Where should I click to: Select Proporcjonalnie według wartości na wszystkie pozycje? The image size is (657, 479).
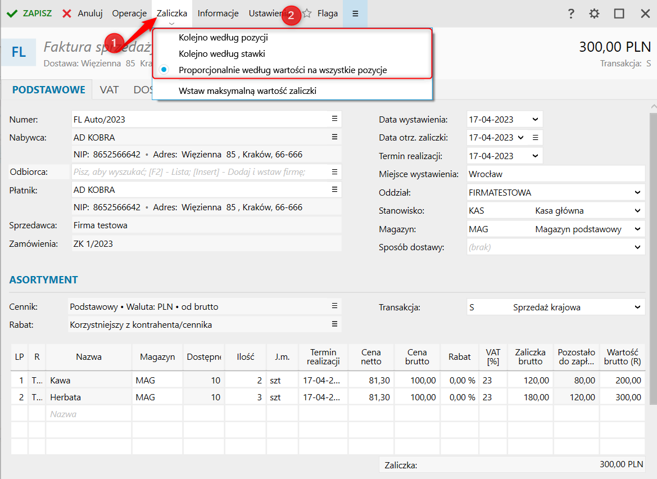point(282,70)
